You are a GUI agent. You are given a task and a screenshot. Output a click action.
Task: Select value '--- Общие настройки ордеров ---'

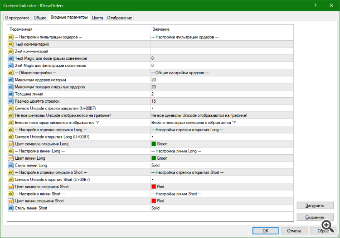pos(180,73)
